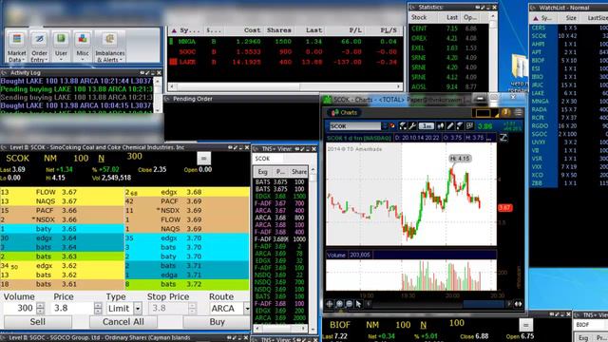608x342 pixels.
Task: Click the wrench settings icon in chart toolbar
Action: [x=412, y=126]
